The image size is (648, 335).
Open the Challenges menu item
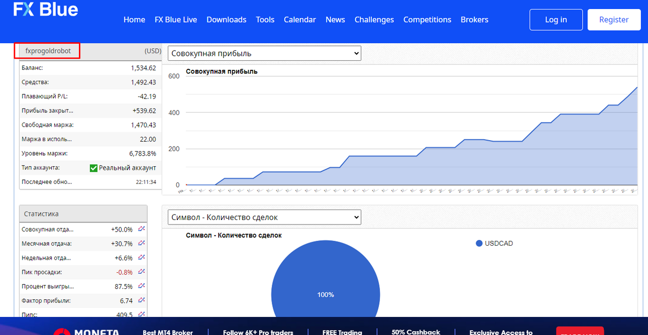point(374,20)
